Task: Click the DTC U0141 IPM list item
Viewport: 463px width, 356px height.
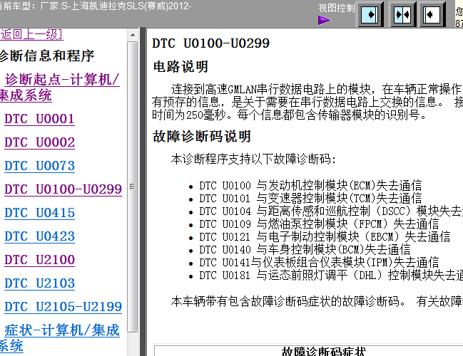Action: [319, 263]
